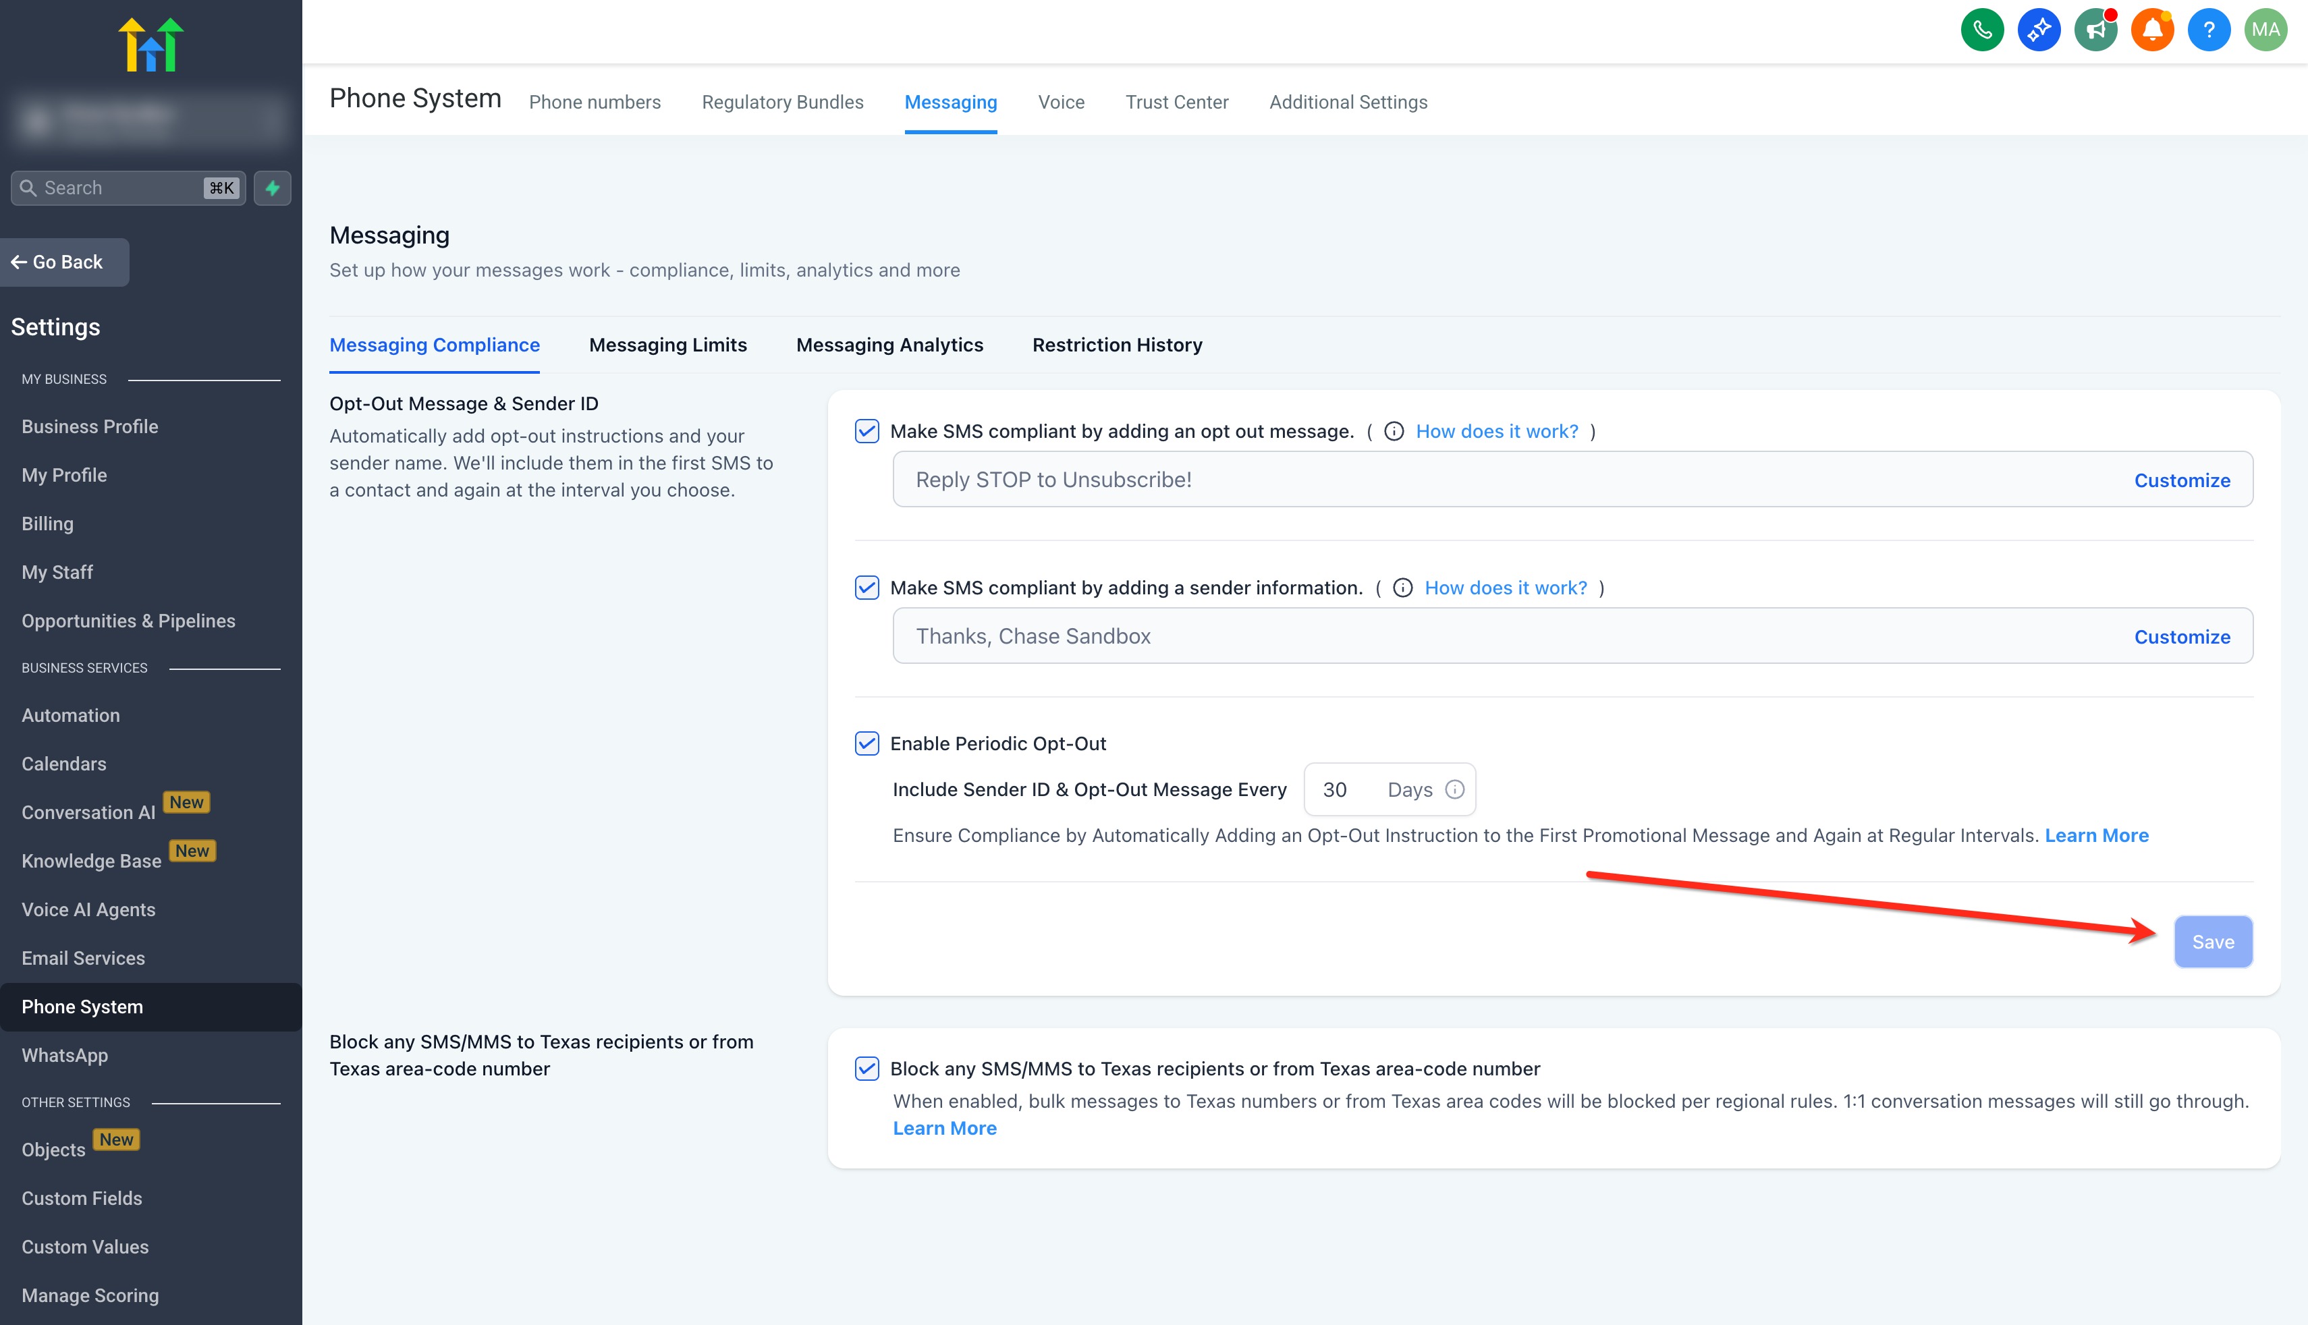Switch to the Messaging Limits tab
The width and height of the screenshot is (2308, 1325).
point(667,345)
